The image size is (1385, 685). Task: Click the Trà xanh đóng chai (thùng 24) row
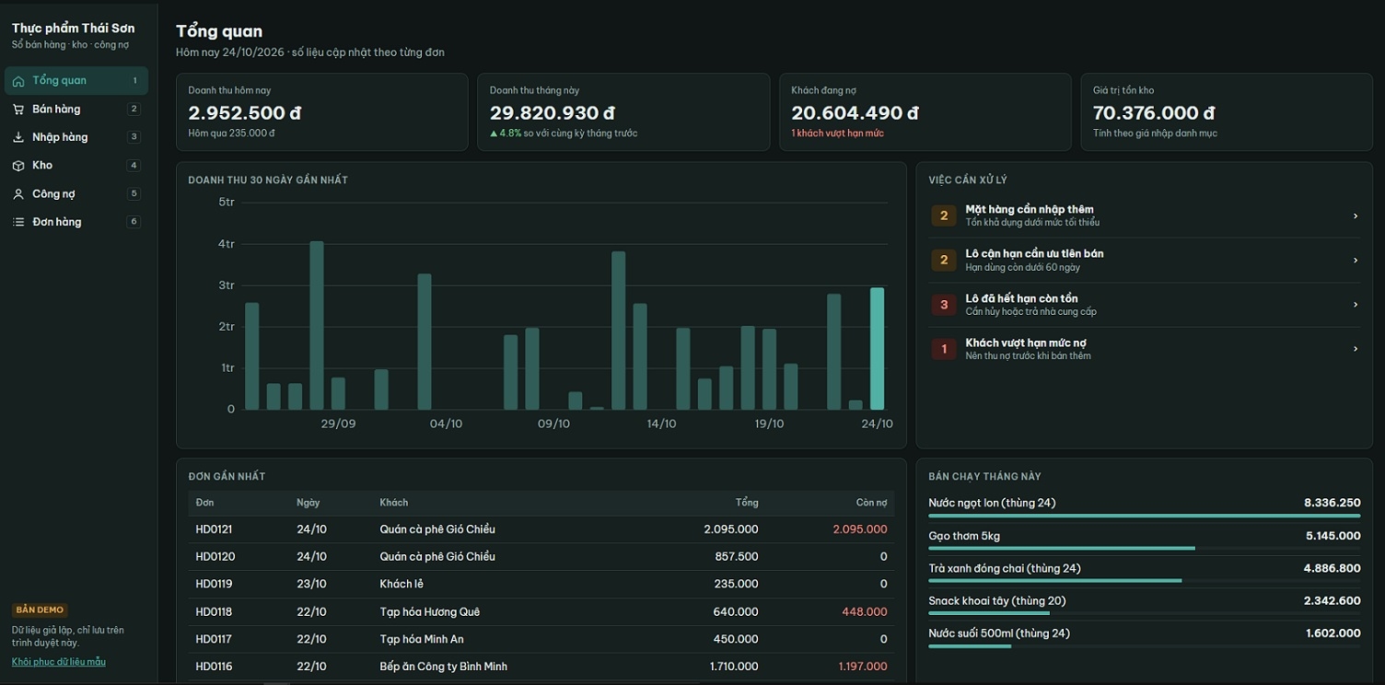(1145, 572)
